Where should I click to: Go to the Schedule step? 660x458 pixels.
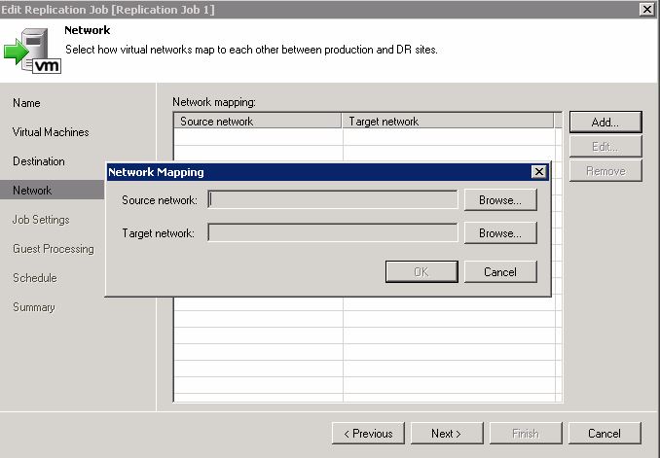[x=35, y=278]
